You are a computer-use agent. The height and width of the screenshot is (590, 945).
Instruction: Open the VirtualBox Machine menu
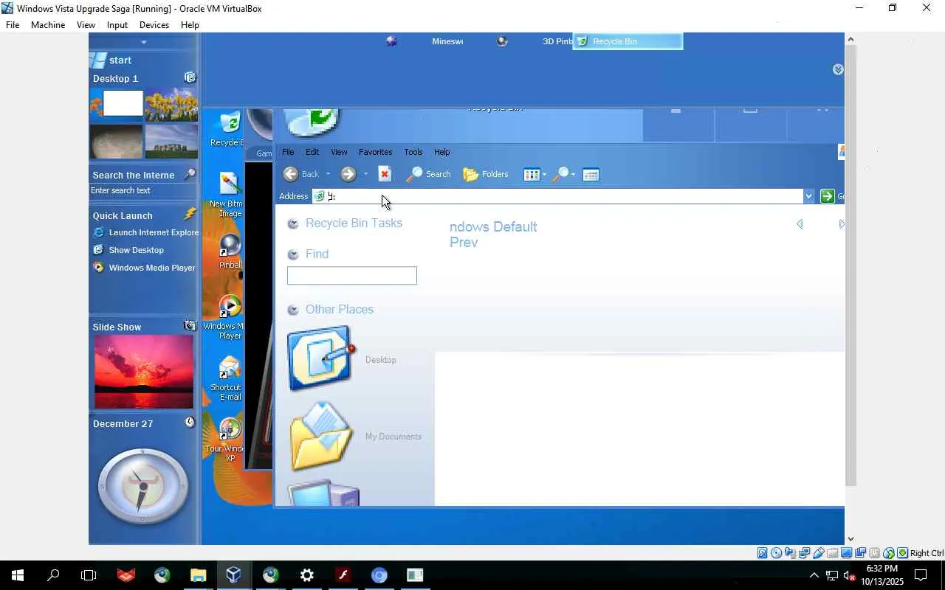point(48,25)
